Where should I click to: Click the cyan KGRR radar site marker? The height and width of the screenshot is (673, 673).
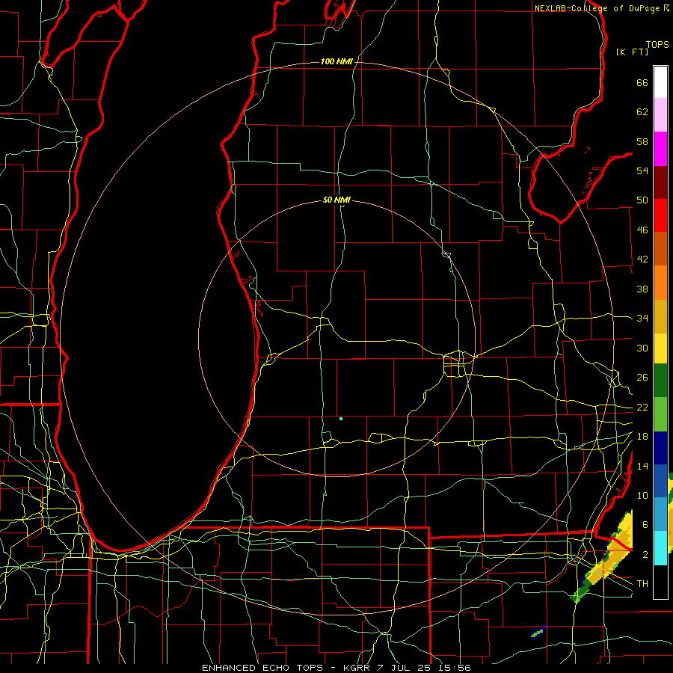[x=341, y=419]
